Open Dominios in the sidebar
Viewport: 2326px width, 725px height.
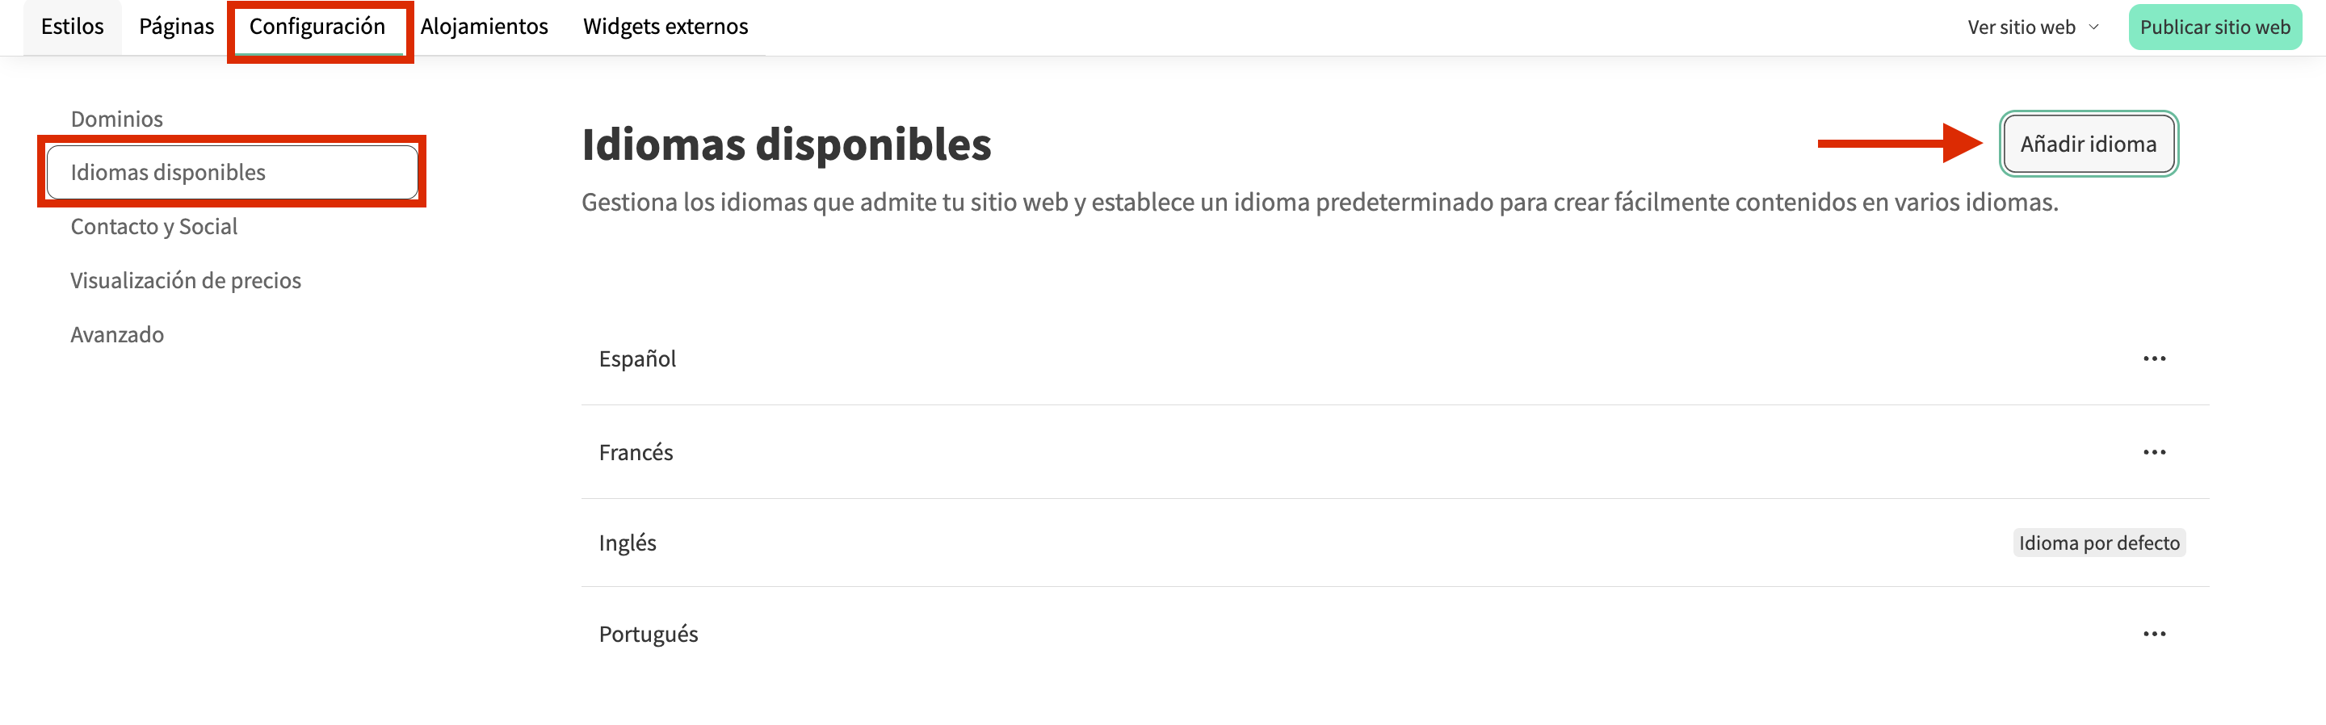coord(116,118)
